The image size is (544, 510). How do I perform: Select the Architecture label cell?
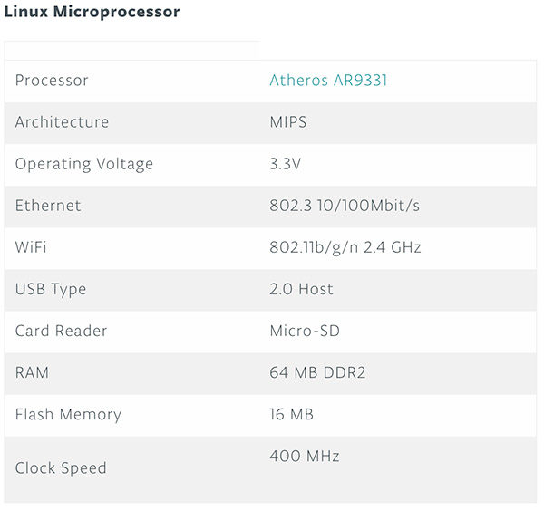[62, 122]
